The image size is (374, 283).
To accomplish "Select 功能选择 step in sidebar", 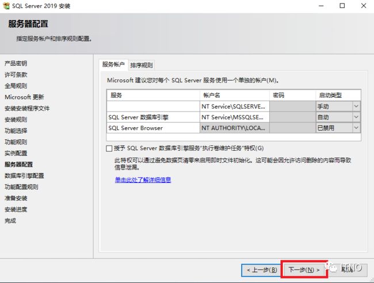I will 16,131.
